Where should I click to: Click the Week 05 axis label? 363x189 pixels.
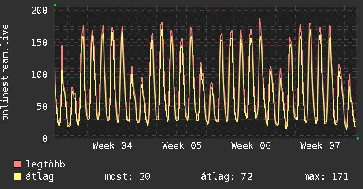click(x=182, y=146)
